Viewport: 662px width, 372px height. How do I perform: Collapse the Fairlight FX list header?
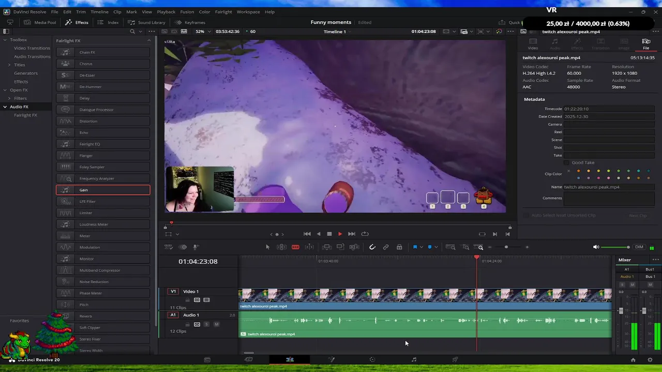click(149, 40)
